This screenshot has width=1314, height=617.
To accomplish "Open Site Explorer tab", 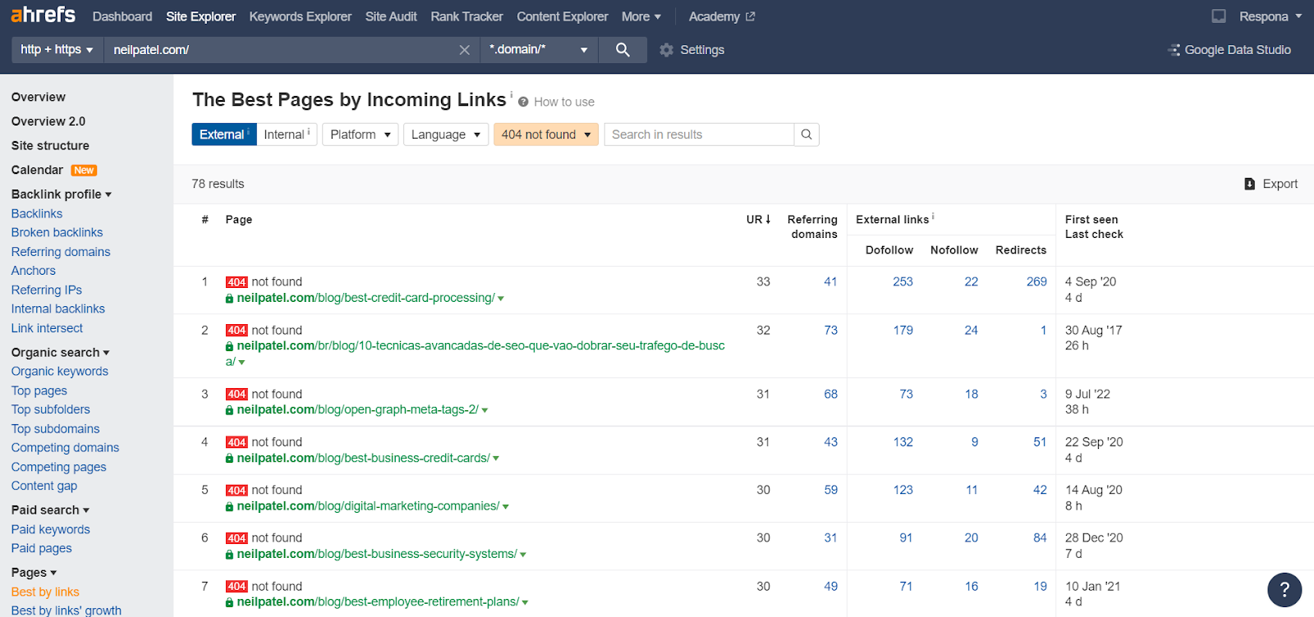I will tap(200, 16).
